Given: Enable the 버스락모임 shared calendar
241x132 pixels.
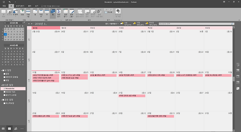Looking at the screenshot, I should coord(4,103).
